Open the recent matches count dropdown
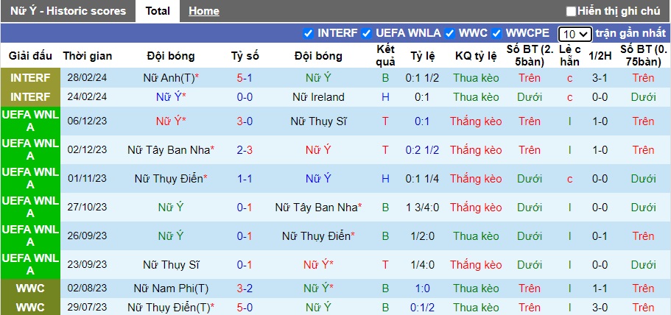This screenshot has height=315, width=671. point(575,34)
